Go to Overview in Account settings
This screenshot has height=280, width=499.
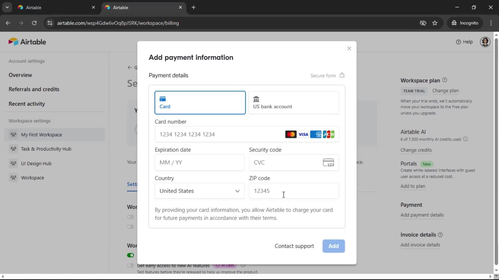[x=20, y=75]
